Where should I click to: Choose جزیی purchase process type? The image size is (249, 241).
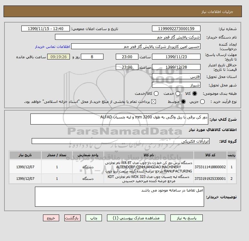(x=202, y=102)
